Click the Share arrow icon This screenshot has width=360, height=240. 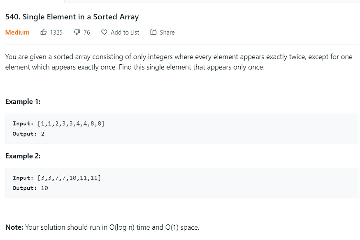[153, 32]
